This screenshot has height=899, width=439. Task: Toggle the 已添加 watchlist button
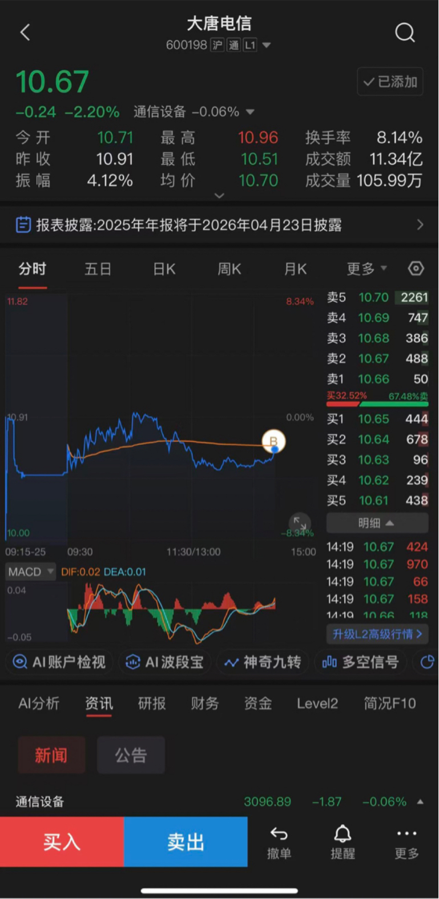[390, 82]
